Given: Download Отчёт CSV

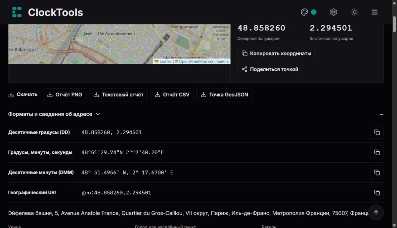Looking at the screenshot, I should click(172, 95).
